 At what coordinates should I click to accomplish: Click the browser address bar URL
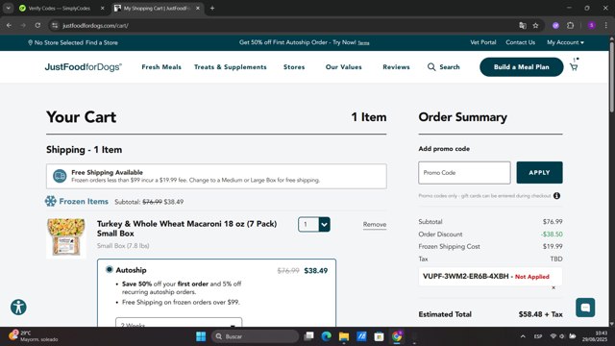point(95,26)
